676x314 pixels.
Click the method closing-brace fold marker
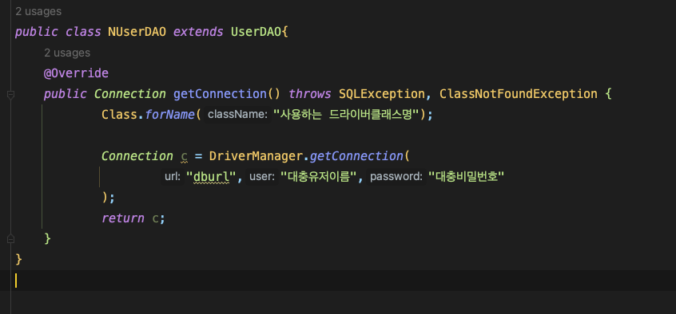click(x=10, y=239)
